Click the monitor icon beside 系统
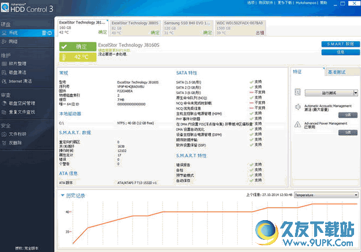The width and height of the screenshot is (361, 252). click(x=4, y=33)
